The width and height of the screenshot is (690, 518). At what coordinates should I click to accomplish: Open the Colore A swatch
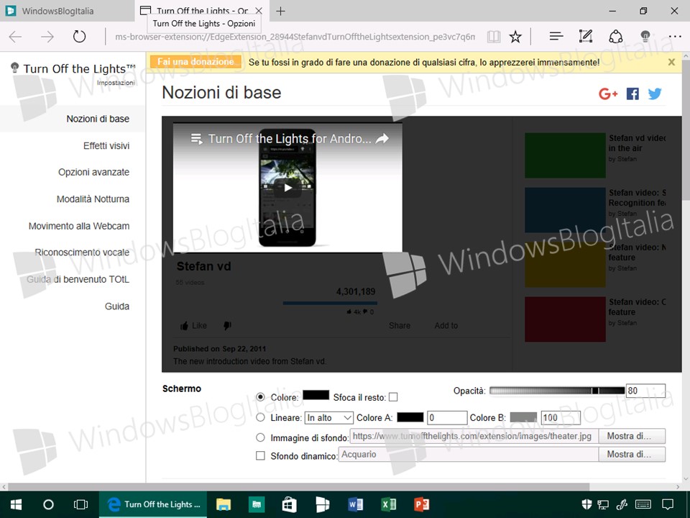point(410,417)
